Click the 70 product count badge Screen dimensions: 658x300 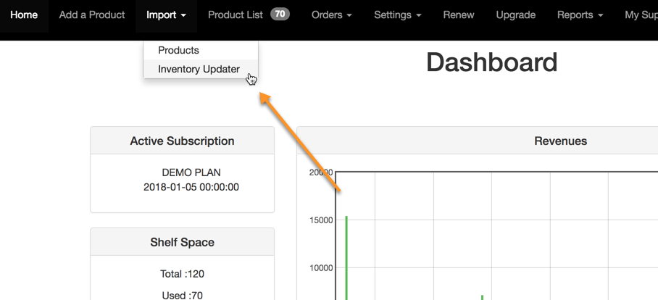pyautogui.click(x=280, y=14)
